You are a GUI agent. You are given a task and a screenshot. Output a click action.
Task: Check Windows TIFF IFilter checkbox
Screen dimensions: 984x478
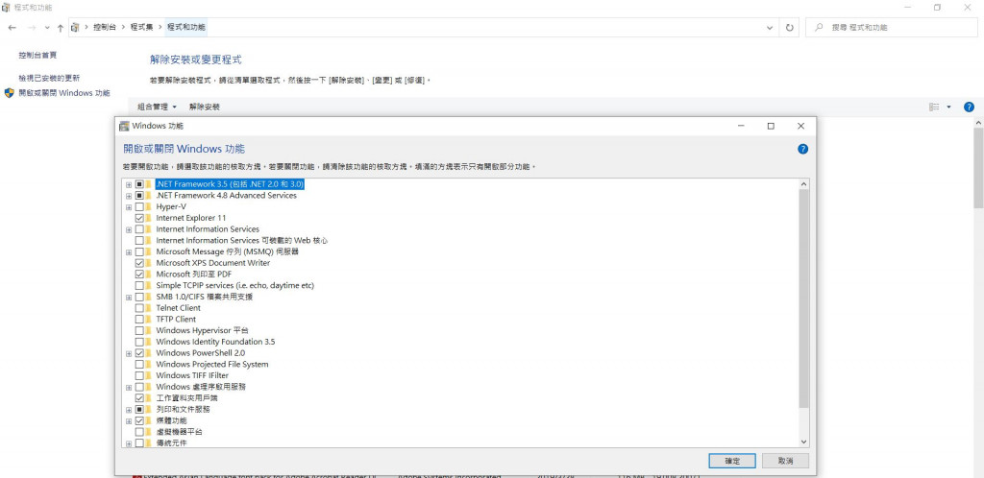(139, 376)
